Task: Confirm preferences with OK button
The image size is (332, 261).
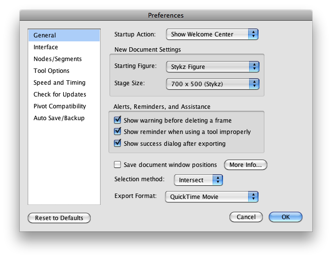Action: (x=286, y=217)
